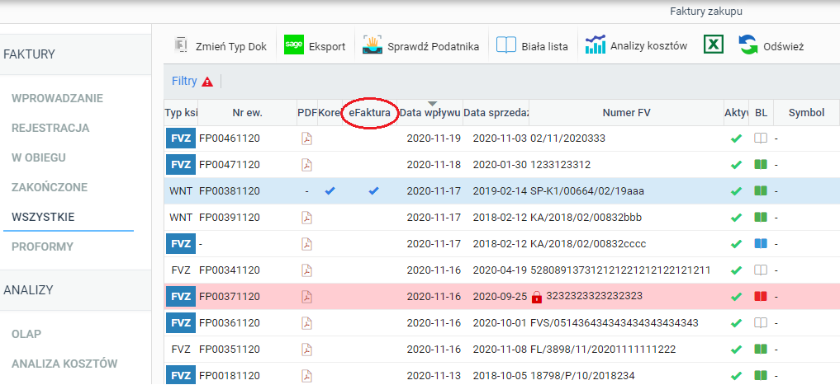The image size is (840, 385).
Task: Sort by the PDF column header
Action: (x=307, y=113)
